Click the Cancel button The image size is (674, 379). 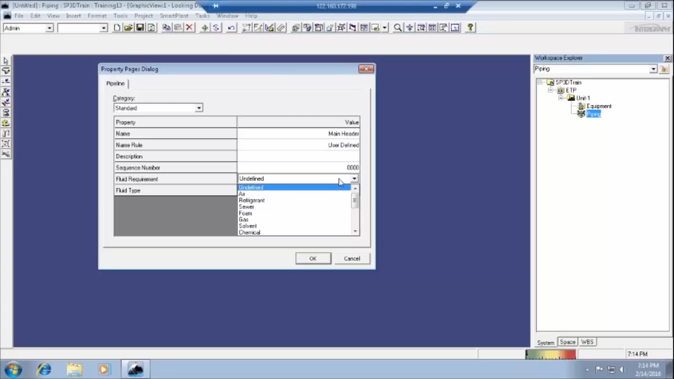pyautogui.click(x=352, y=258)
